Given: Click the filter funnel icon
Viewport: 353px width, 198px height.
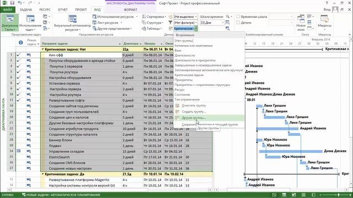Looking at the screenshot, I should click(x=170, y=23).
